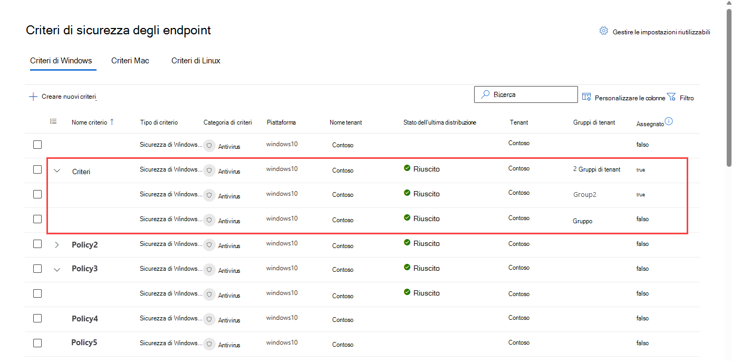Click the magnifier icon in search box
The height and width of the screenshot is (361, 732).
(485, 94)
